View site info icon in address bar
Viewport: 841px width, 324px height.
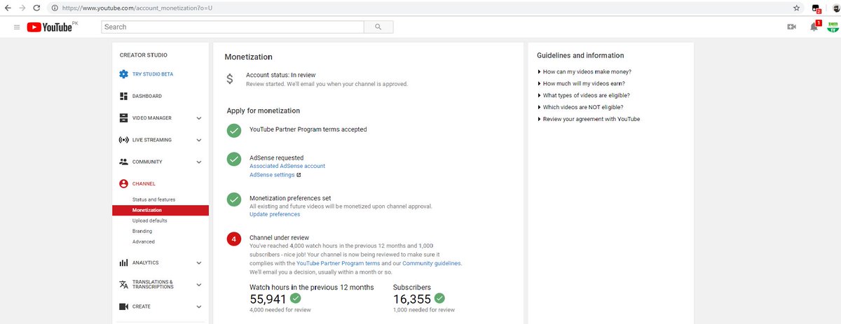pos(55,7)
